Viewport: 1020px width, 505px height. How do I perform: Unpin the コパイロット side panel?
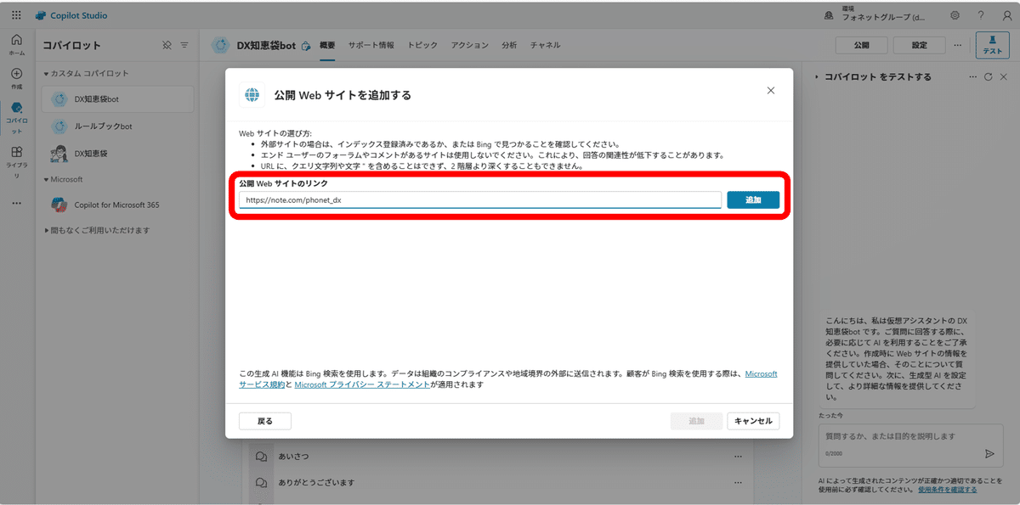click(x=167, y=45)
